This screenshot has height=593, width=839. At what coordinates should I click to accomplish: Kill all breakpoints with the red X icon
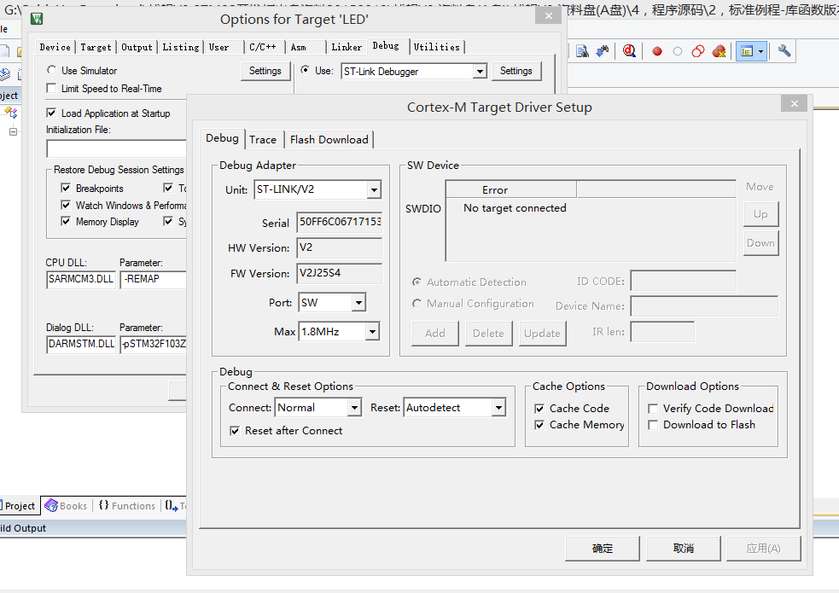click(x=720, y=51)
